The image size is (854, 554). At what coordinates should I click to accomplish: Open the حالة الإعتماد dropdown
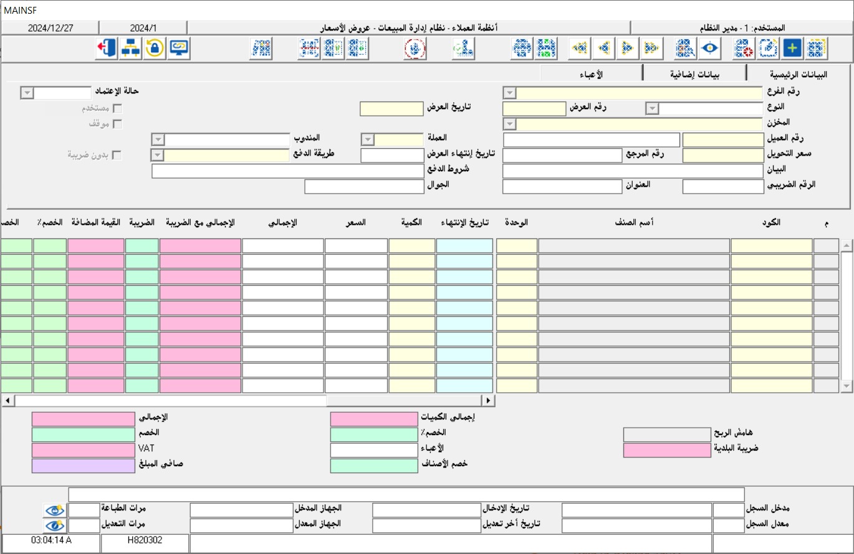pyautogui.click(x=26, y=92)
